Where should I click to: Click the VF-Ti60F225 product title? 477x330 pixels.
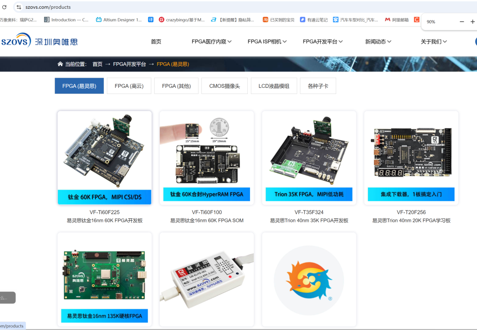(x=105, y=212)
